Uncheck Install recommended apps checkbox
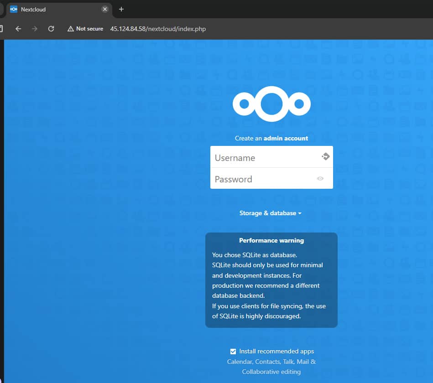Image resolution: width=433 pixels, height=383 pixels. (x=233, y=351)
